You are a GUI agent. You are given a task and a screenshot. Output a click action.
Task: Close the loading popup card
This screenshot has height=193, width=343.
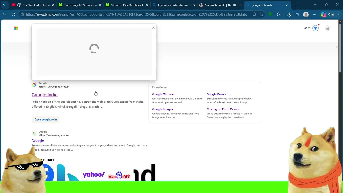point(153,28)
